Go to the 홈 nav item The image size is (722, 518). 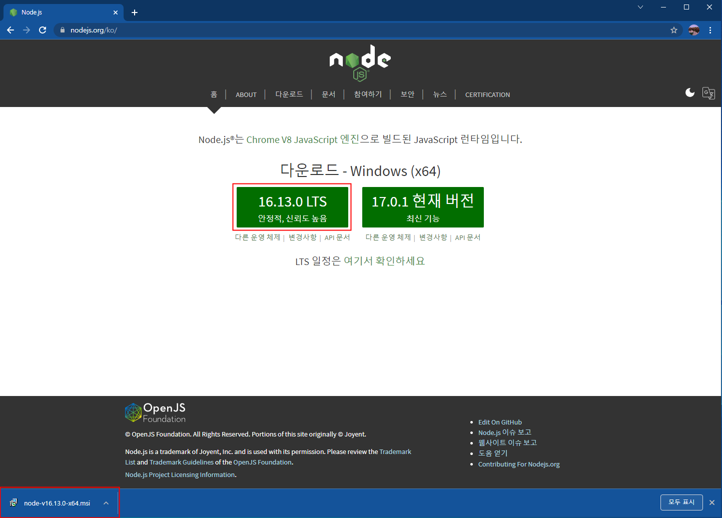click(214, 94)
